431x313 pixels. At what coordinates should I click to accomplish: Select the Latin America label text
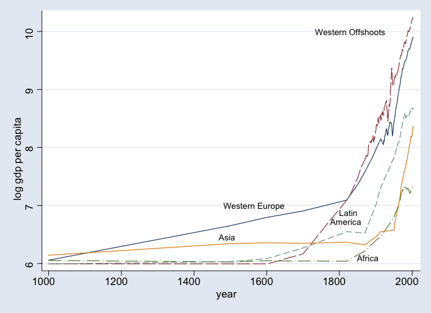tap(346, 218)
